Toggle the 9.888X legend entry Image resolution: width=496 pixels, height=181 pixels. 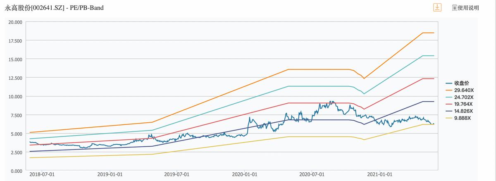(462, 118)
